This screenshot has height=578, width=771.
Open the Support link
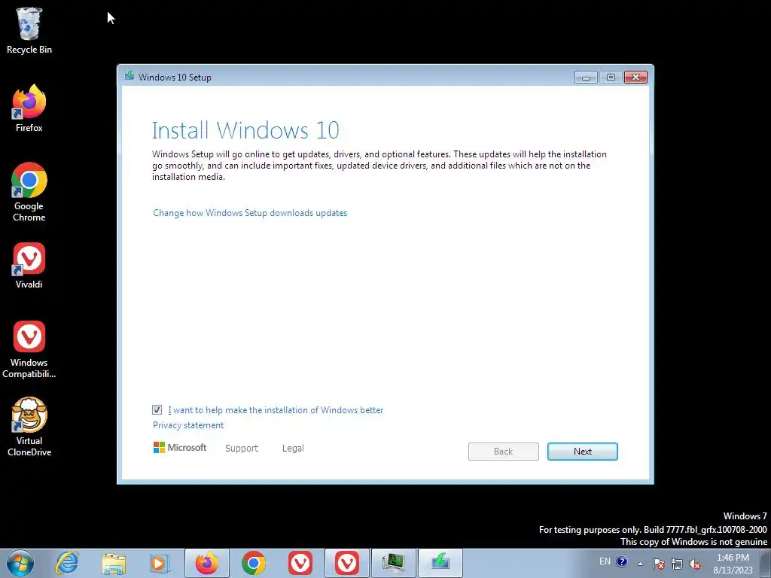coord(242,449)
